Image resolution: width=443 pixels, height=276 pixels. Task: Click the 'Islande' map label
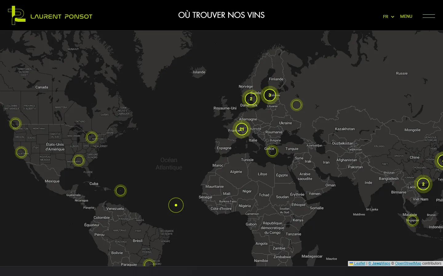point(199,72)
